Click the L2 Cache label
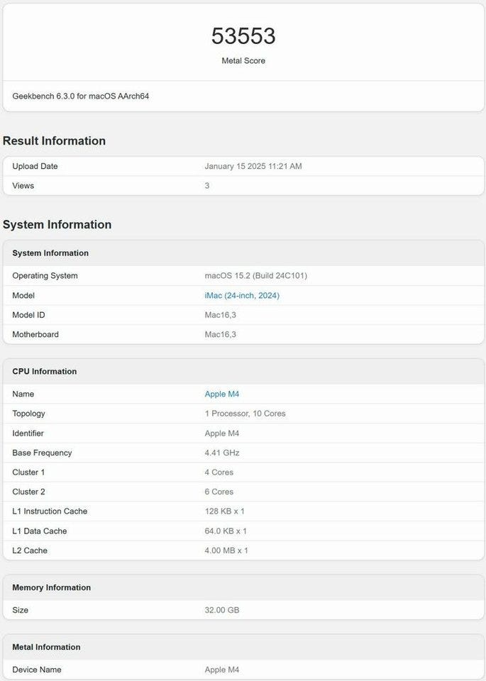This screenshot has height=681, width=486. click(30, 550)
